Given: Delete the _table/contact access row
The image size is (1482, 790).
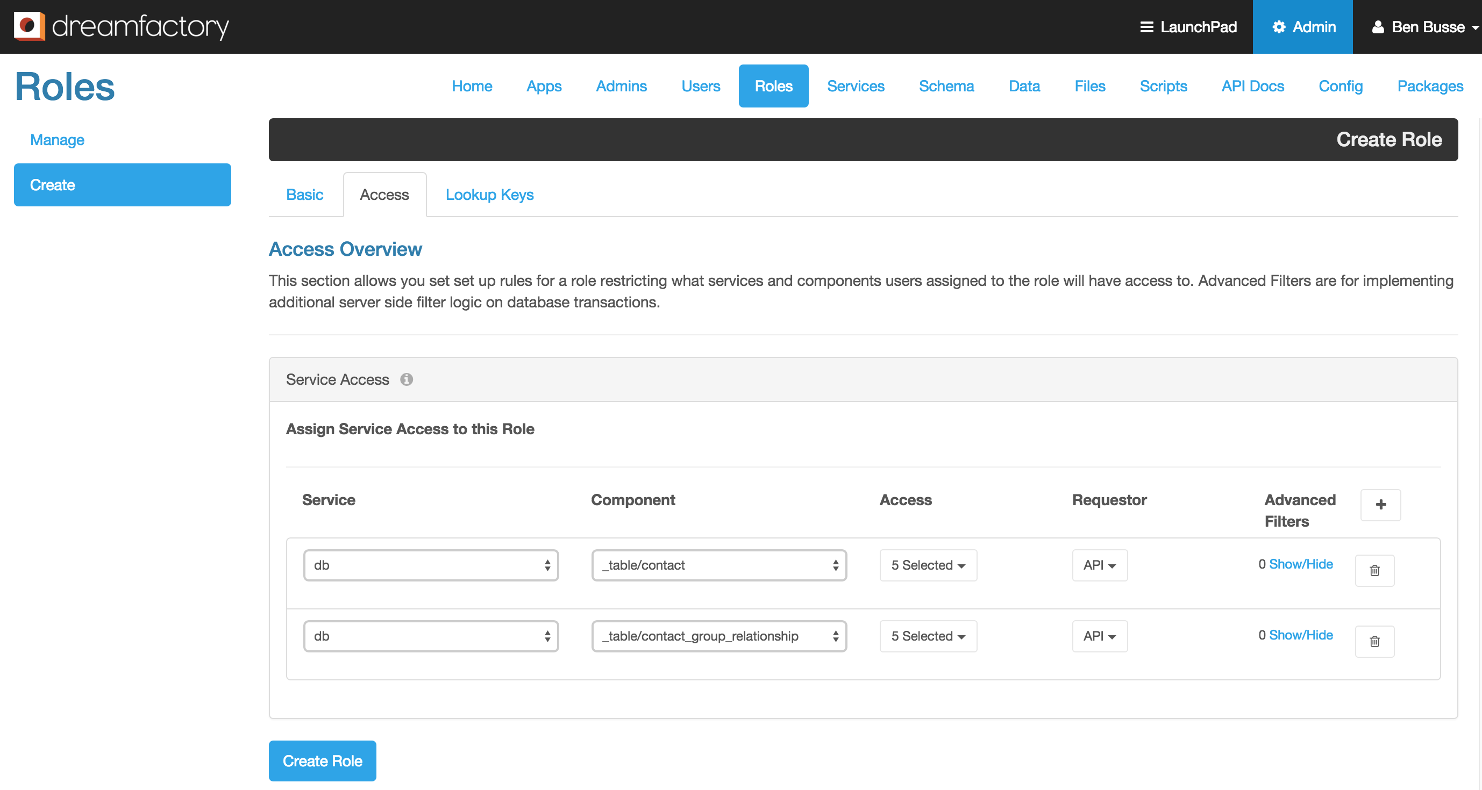Looking at the screenshot, I should tap(1374, 570).
